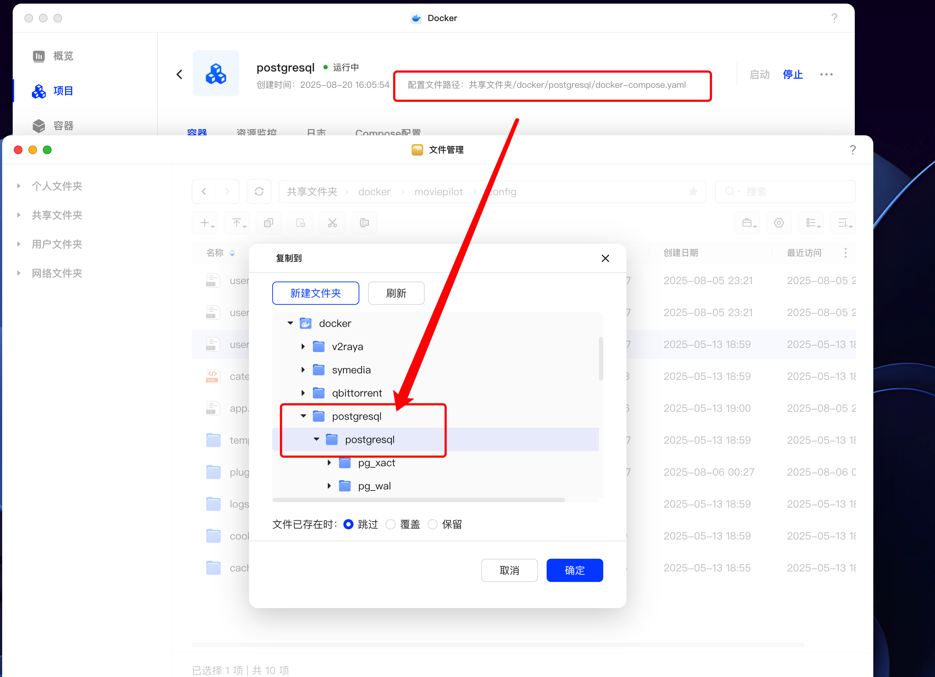935x677 pixels.
Task: Open Containers (容器) in Docker sidebar
Action: [53, 126]
